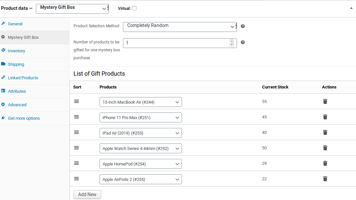Click the Shipping truck icon
The image size is (356, 200).
(3, 64)
